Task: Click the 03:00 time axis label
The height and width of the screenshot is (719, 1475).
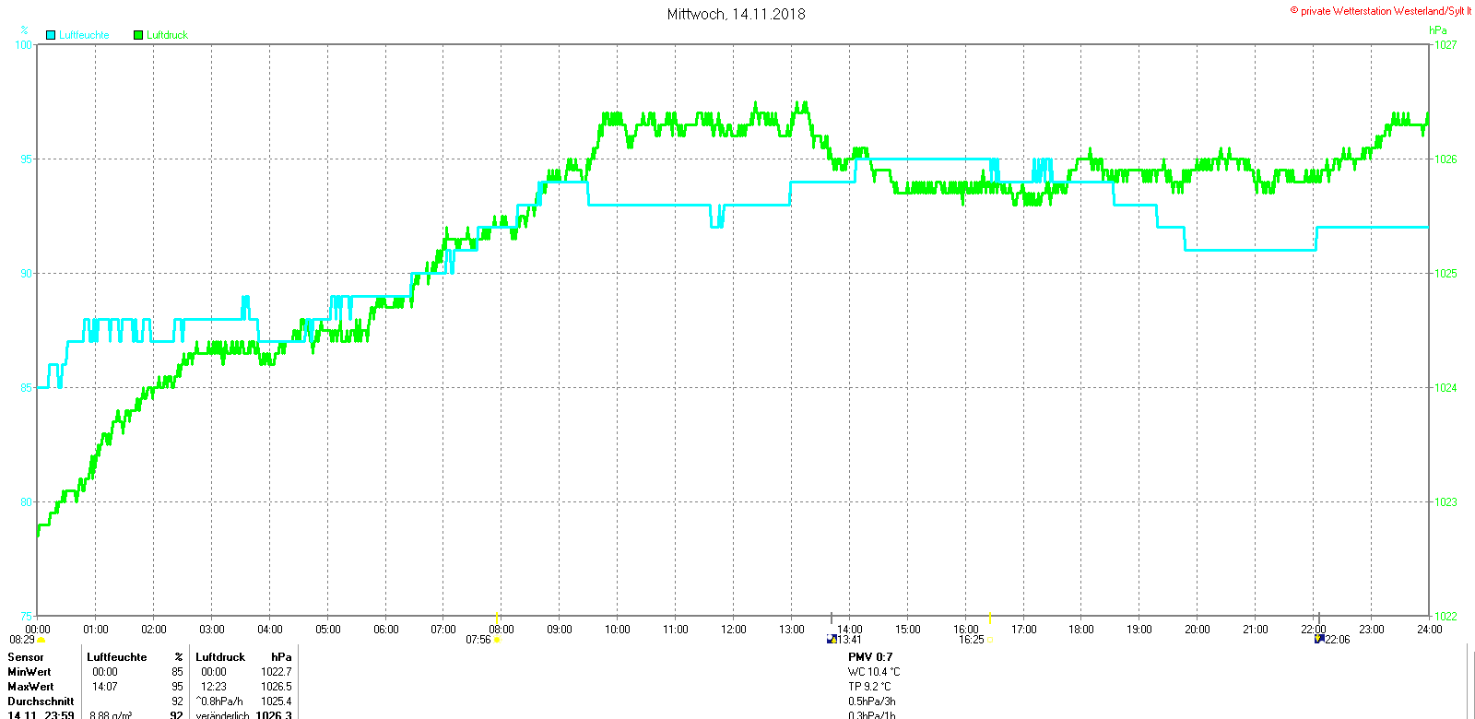Action: pos(212,630)
